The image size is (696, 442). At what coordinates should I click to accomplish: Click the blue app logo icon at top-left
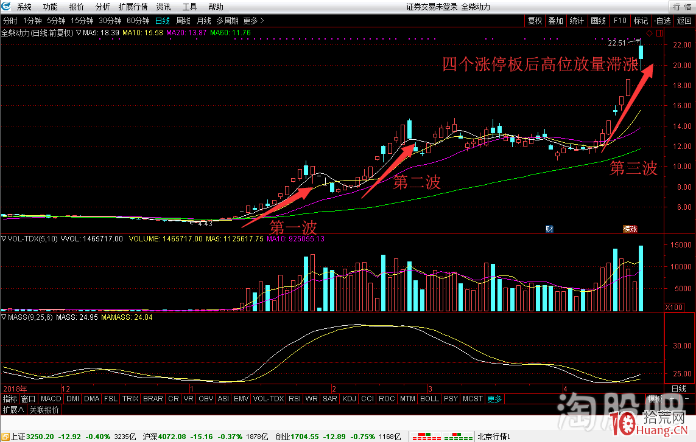pyautogui.click(x=5, y=6)
